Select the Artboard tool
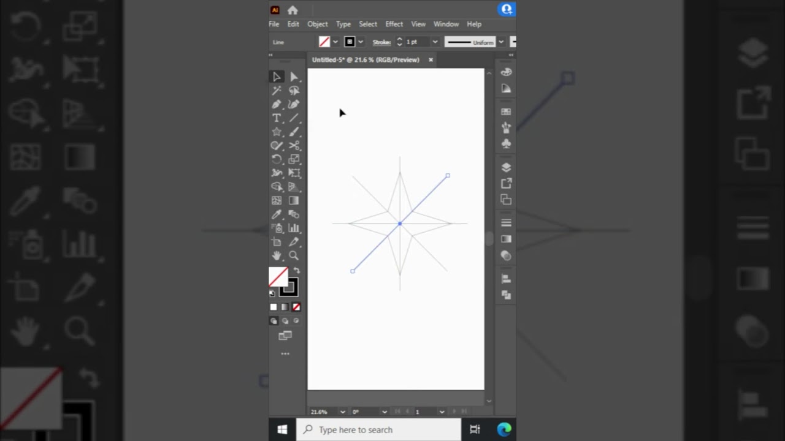 click(x=277, y=242)
